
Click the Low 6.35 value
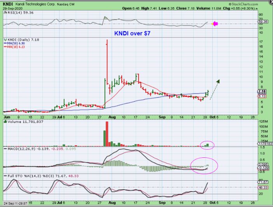(x=166, y=8)
